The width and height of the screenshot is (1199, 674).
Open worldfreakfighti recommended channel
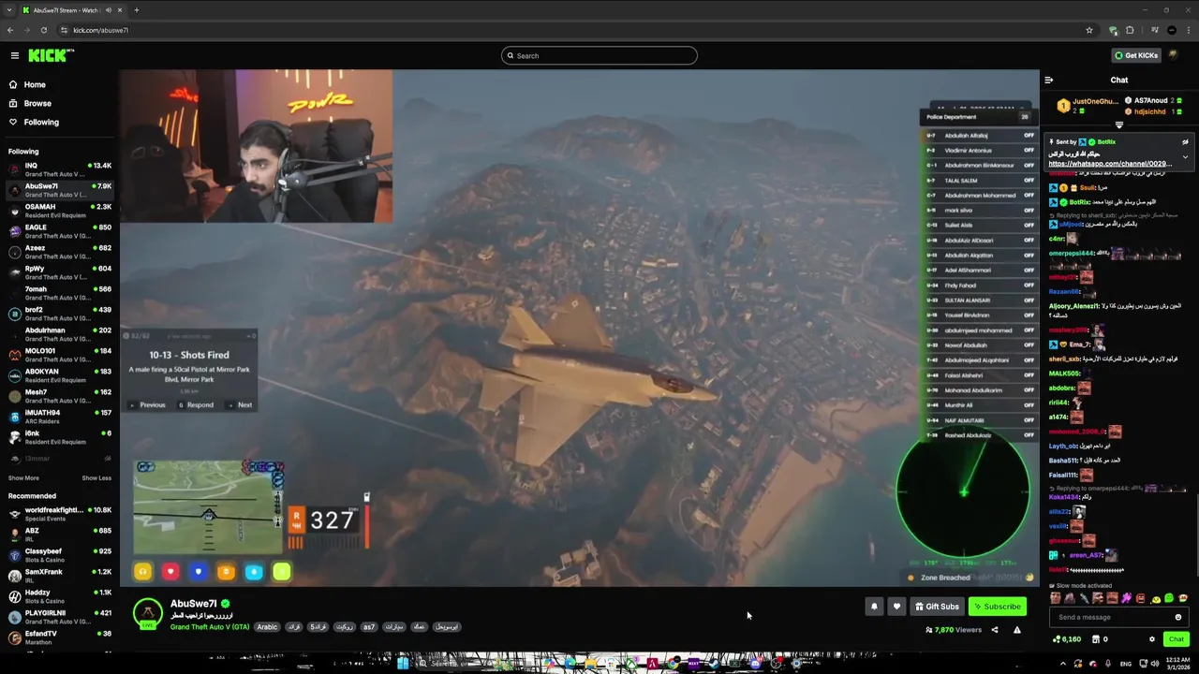pyautogui.click(x=59, y=514)
